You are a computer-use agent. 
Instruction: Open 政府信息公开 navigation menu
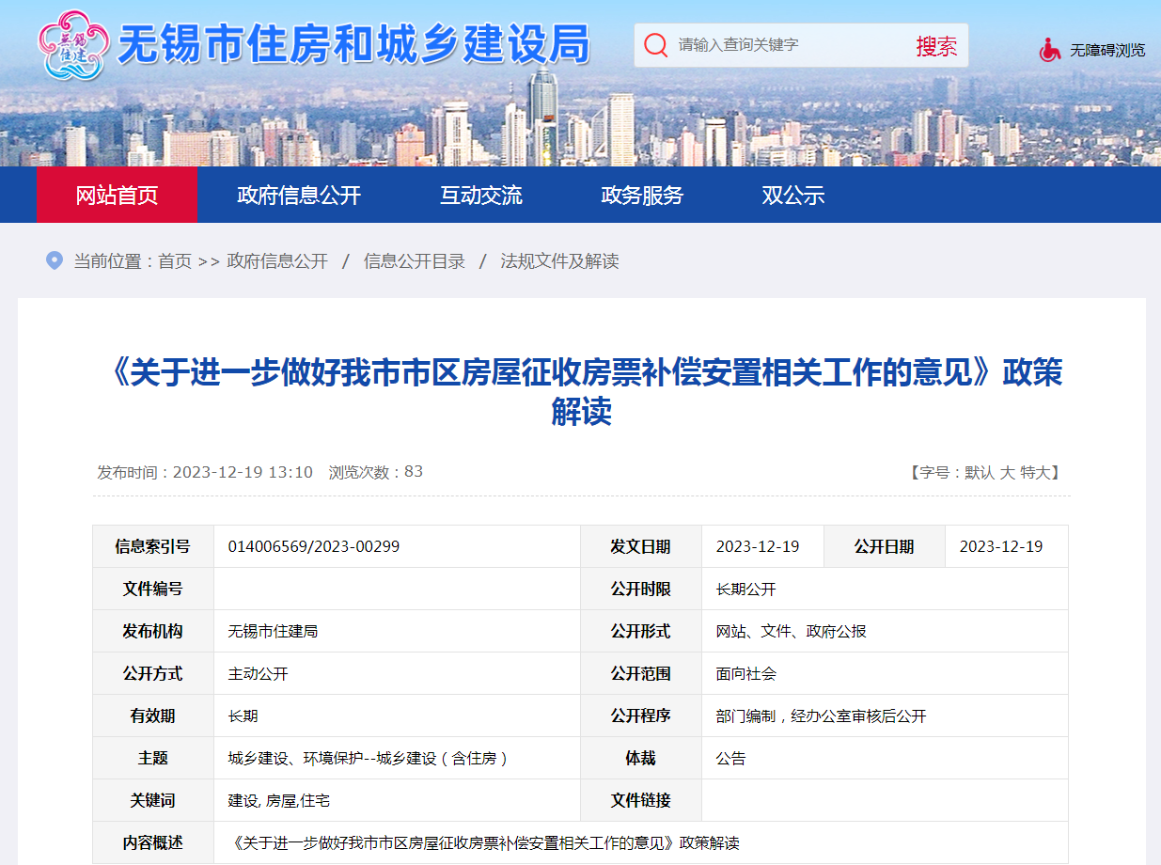tap(299, 196)
